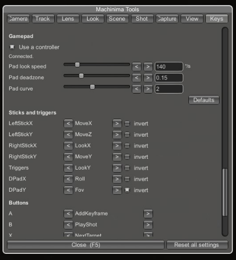The image size is (236, 260).
Task: Enable invert for LeftStickX
Action: tap(127, 123)
